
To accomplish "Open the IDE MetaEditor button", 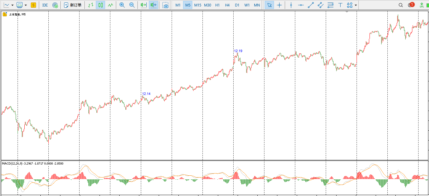I will (x=45, y=5).
